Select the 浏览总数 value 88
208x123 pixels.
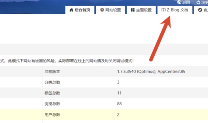pos(119,104)
